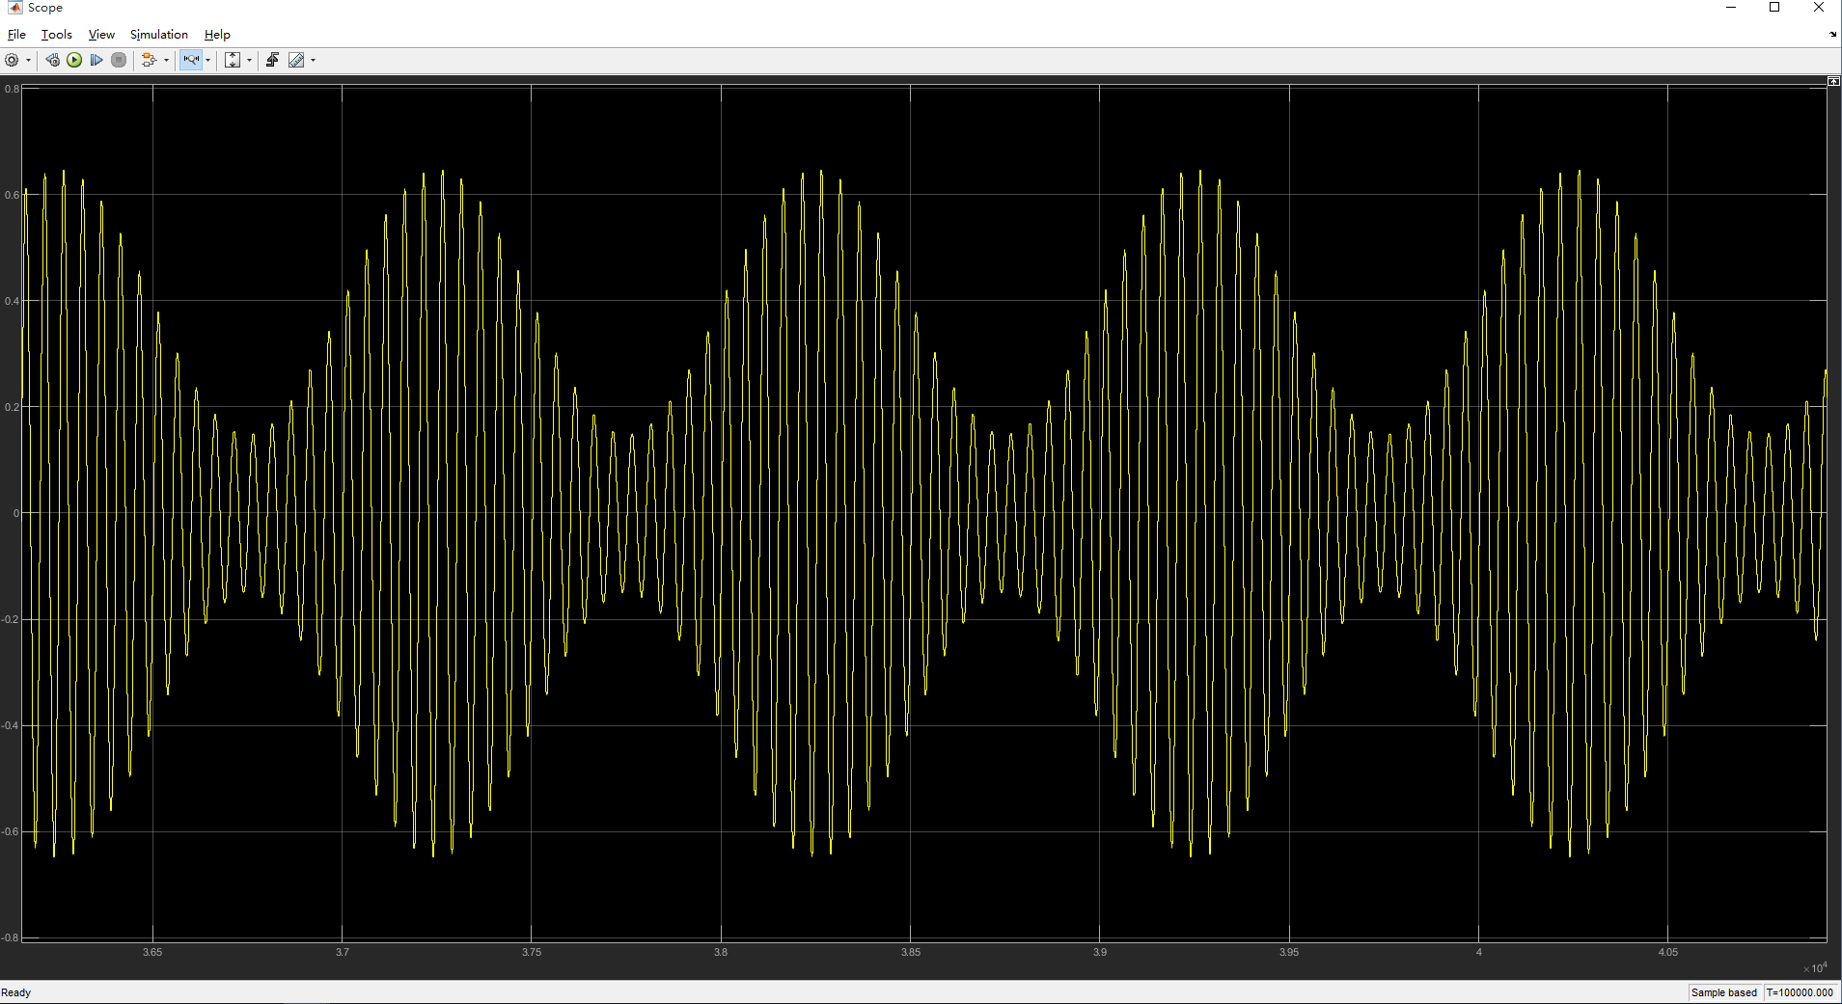
Task: Click the x-axis tick label '3.95'
Action: (1289, 952)
